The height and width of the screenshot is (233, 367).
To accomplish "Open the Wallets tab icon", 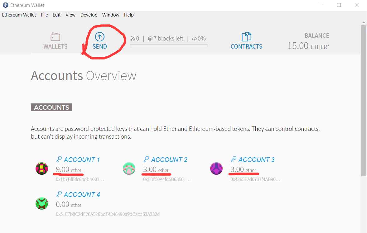I will click(x=55, y=37).
